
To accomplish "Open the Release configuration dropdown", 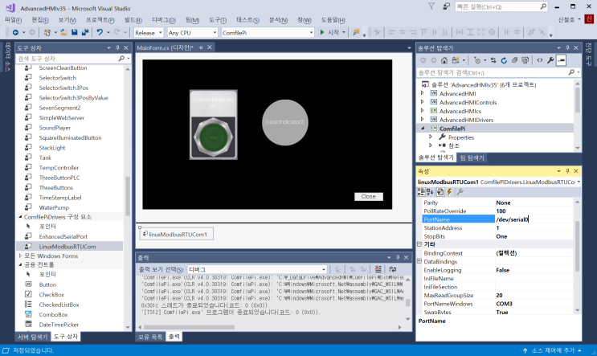I will [147, 32].
